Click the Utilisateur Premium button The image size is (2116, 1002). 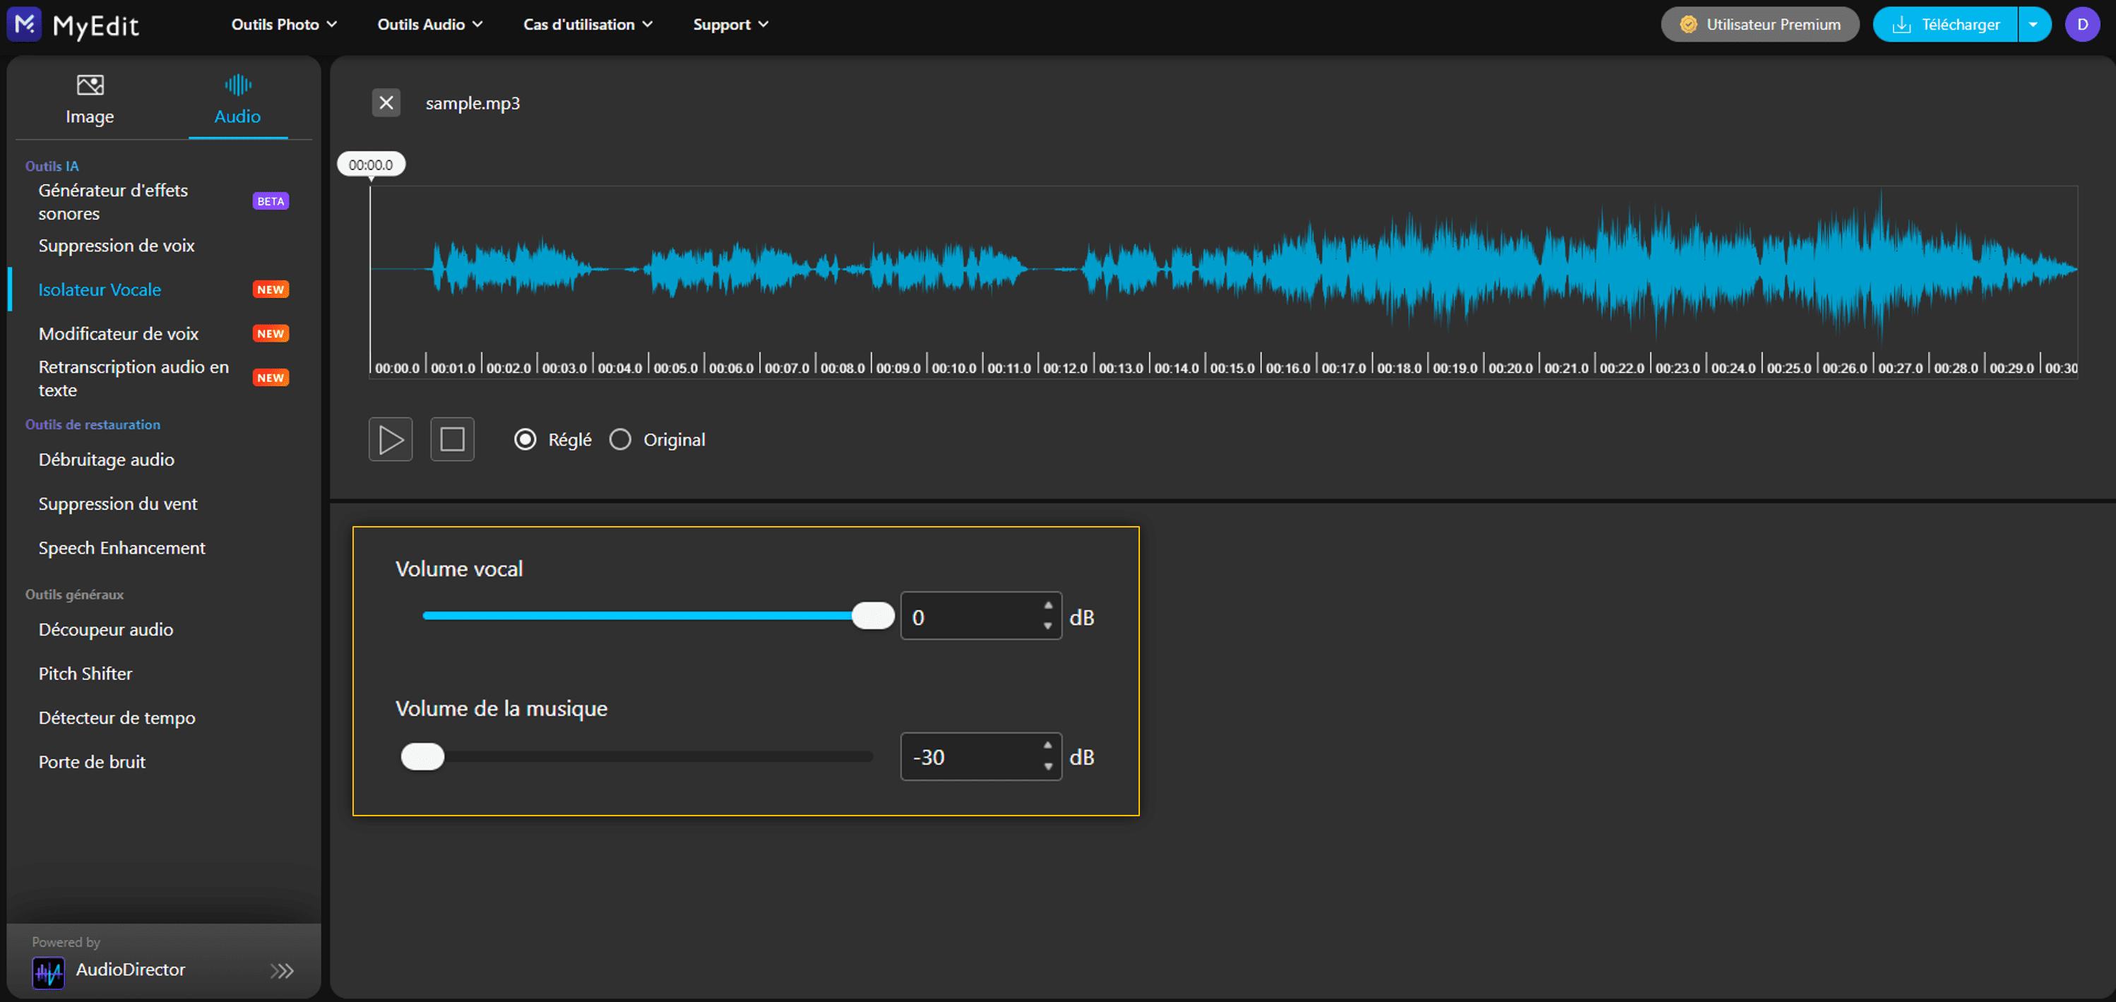point(1759,24)
